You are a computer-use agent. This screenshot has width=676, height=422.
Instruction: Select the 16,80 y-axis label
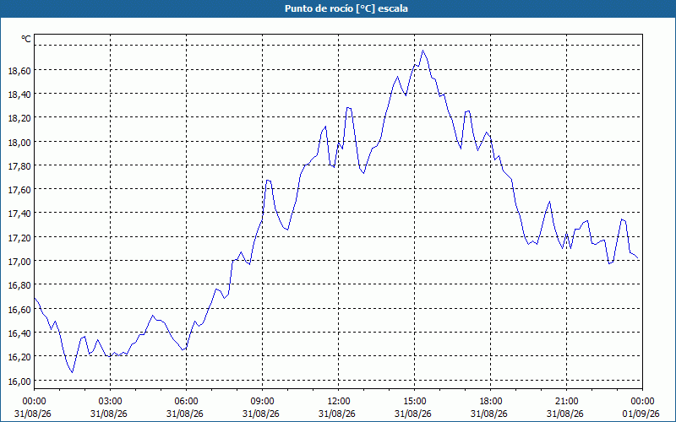(x=19, y=285)
